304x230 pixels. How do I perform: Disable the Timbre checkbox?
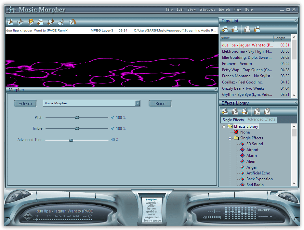(112, 129)
